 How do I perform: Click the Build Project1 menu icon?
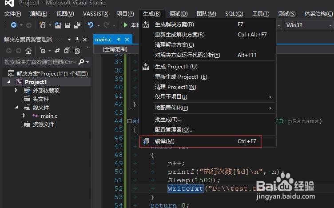(x=146, y=67)
